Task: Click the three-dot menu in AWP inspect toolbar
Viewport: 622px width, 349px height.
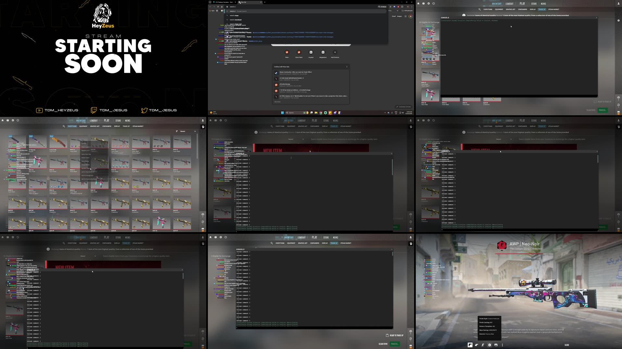Action: click(x=502, y=345)
